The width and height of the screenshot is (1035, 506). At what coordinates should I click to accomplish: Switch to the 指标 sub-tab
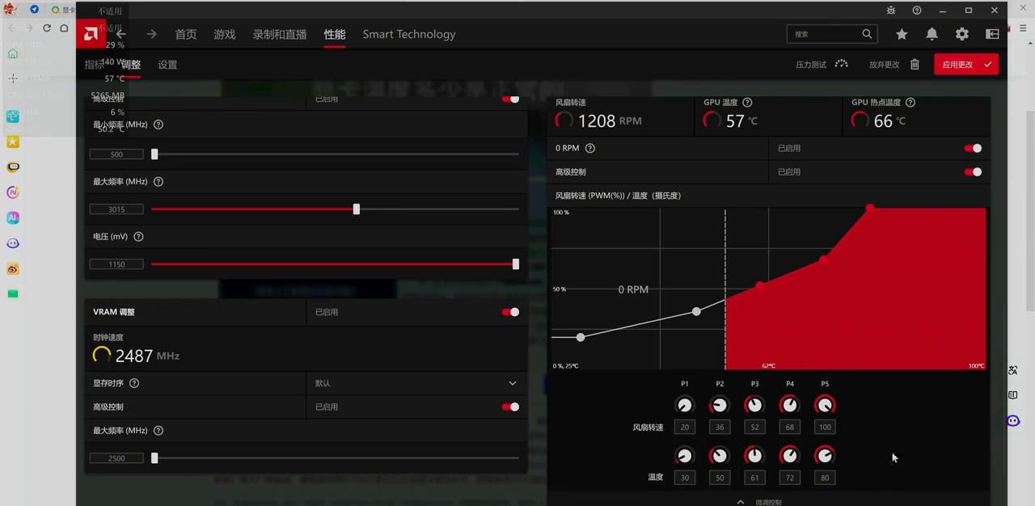tap(95, 65)
